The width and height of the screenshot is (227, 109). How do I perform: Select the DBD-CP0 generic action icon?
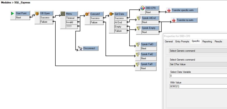[x=142, y=8]
